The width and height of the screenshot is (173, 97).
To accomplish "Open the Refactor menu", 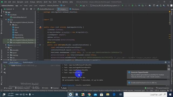I will pos(39,2).
